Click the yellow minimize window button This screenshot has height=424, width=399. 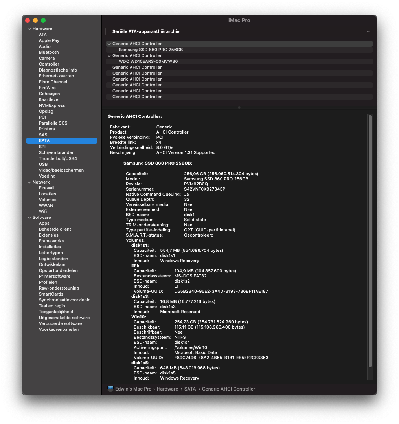point(35,20)
